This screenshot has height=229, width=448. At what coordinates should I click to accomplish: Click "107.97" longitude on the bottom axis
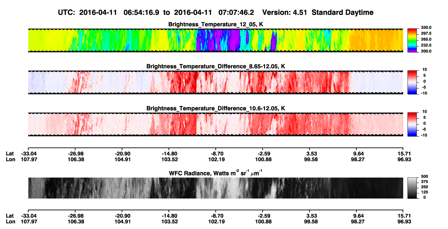click(x=28, y=221)
